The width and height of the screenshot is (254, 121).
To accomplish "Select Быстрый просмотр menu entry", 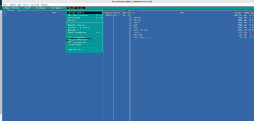I will (x=84, y=15).
